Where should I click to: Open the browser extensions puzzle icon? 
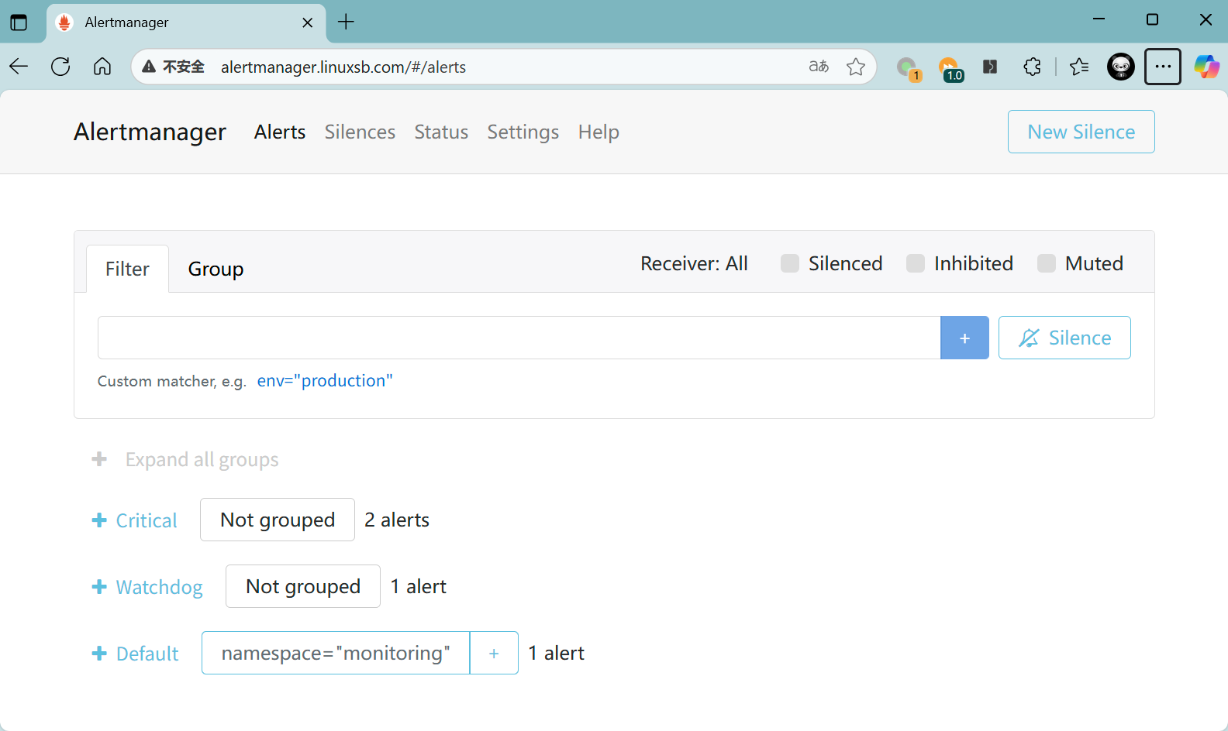1032,67
